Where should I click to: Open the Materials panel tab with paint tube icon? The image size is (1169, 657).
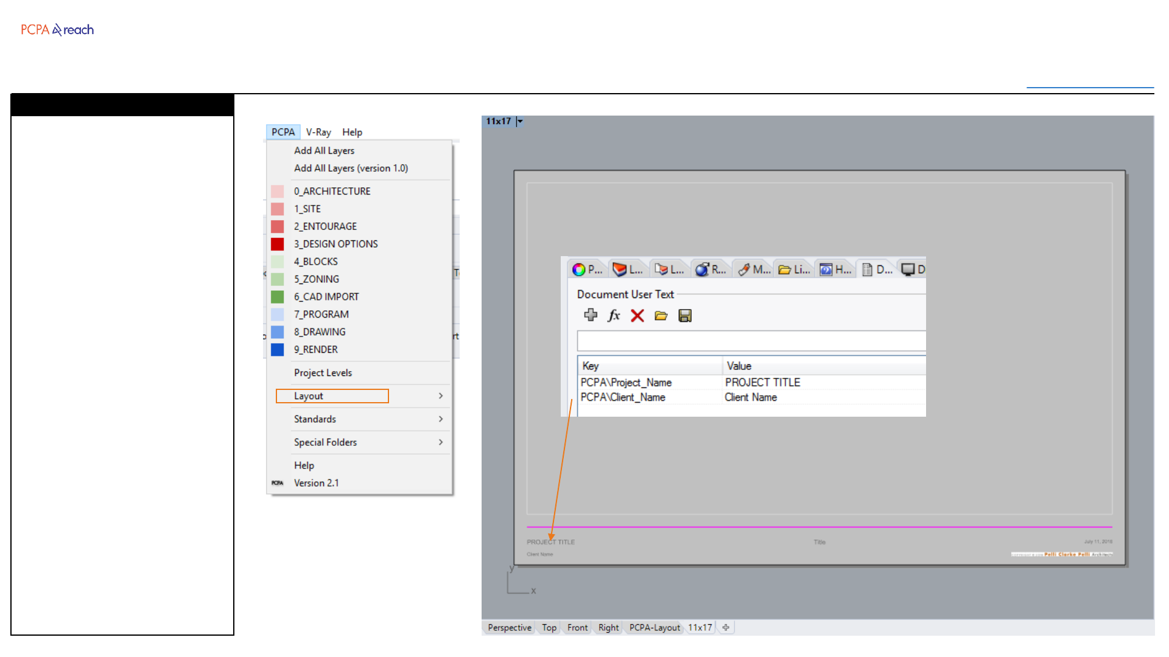(x=753, y=269)
